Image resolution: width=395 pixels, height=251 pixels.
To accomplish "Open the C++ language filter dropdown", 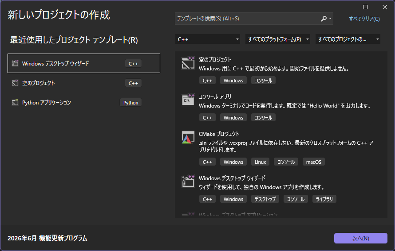I will [x=208, y=39].
